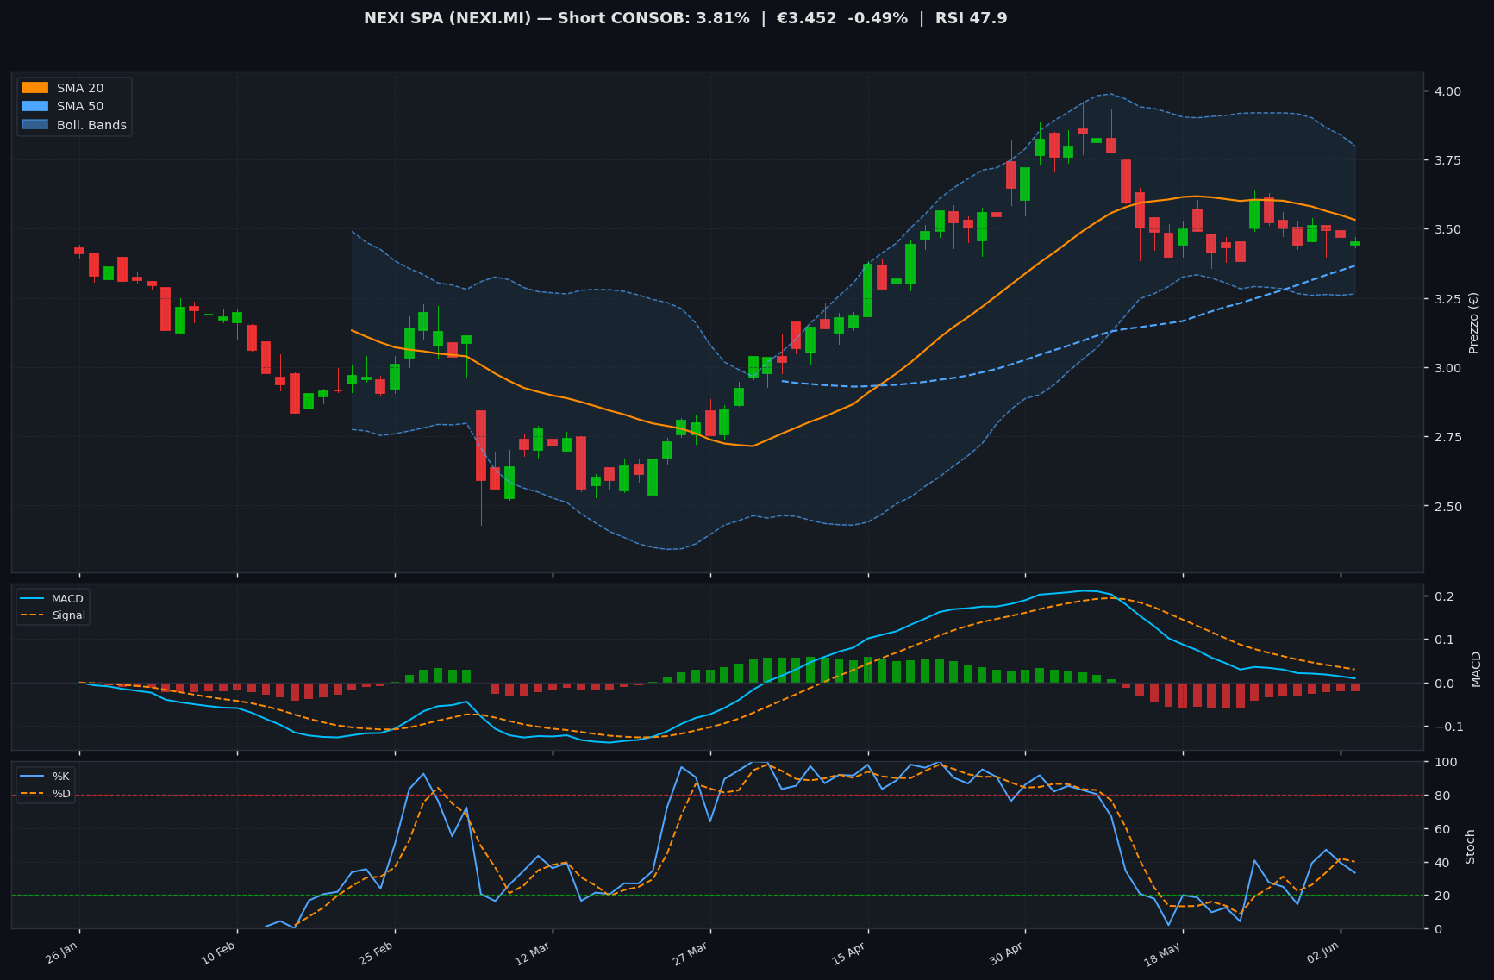Click the "MACD" legend entry text
This screenshot has width=1494, height=980.
[x=68, y=599]
